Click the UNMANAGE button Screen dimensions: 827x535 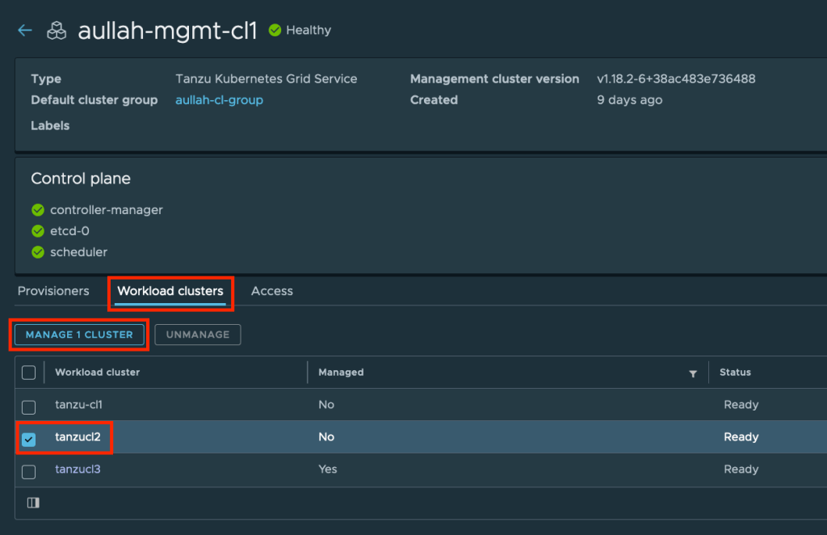coord(198,335)
